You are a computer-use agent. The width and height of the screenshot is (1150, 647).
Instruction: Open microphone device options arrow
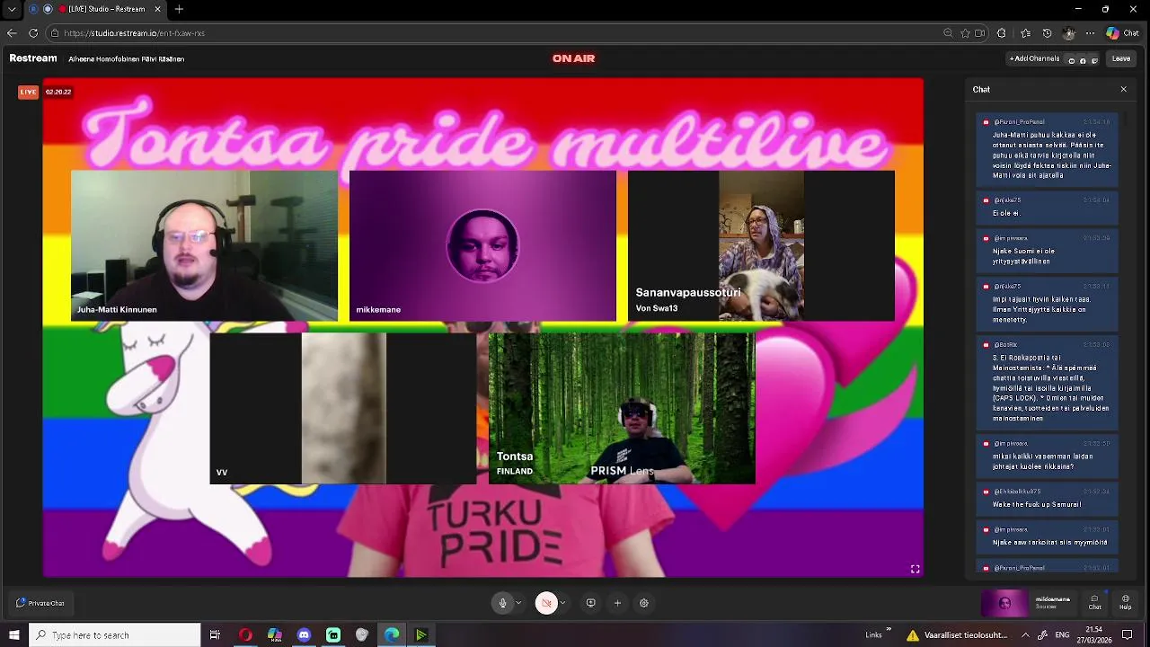click(518, 603)
